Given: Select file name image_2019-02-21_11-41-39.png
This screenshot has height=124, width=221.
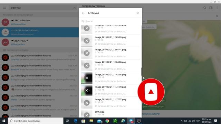Looking at the screenshot, I should (x=110, y=87).
